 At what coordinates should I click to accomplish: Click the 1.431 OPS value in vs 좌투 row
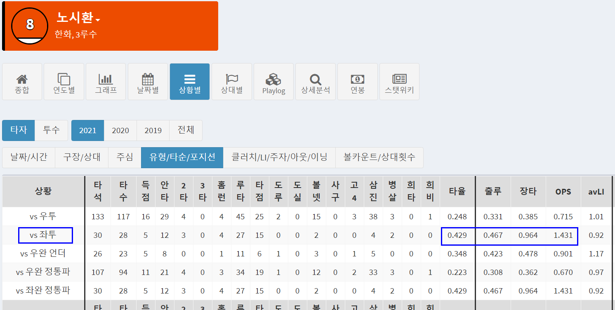[x=563, y=235]
